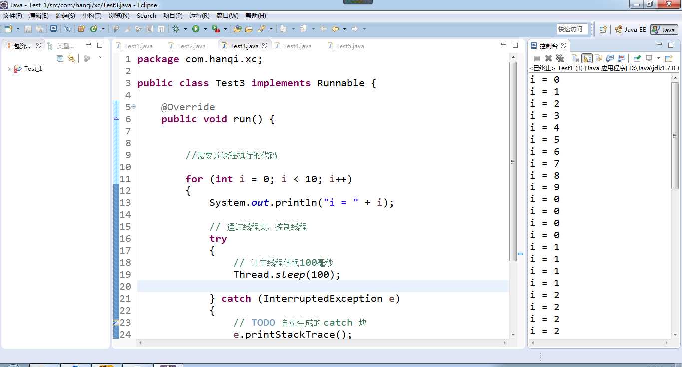Viewport: 682px width, 367px height.
Task: Open the Search toolbar dropdown arrow
Action: (271, 29)
